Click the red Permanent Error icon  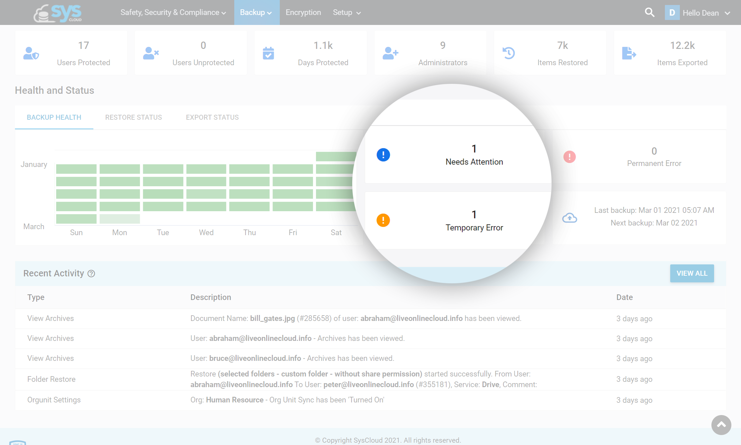pyautogui.click(x=569, y=157)
